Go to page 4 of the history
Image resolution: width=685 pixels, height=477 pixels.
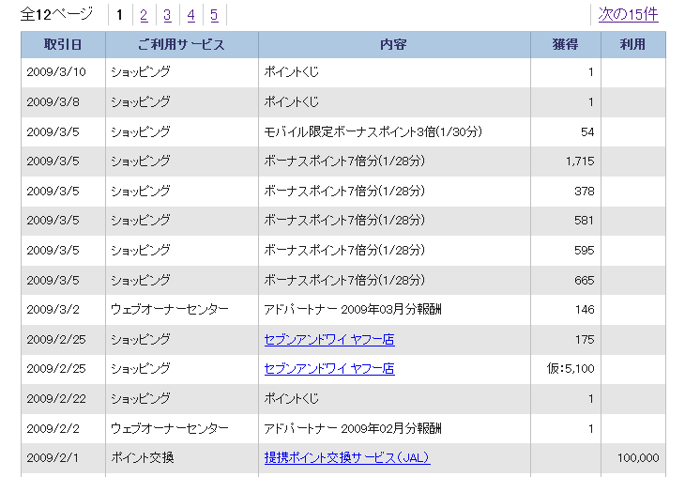pyautogui.click(x=190, y=15)
